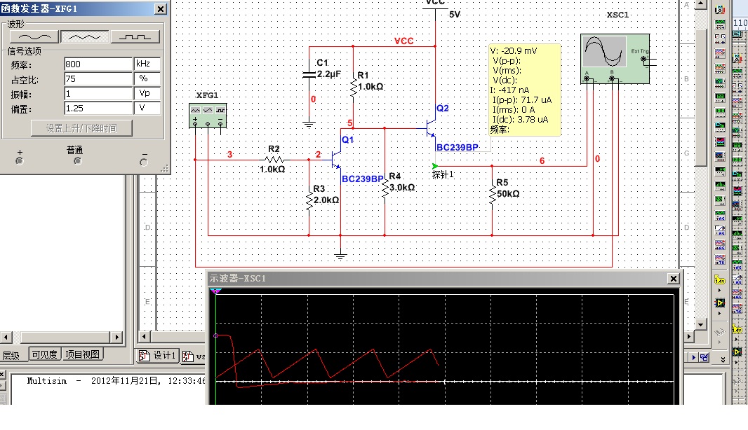Select transistor Q1 BC239BP on schematic

point(337,160)
